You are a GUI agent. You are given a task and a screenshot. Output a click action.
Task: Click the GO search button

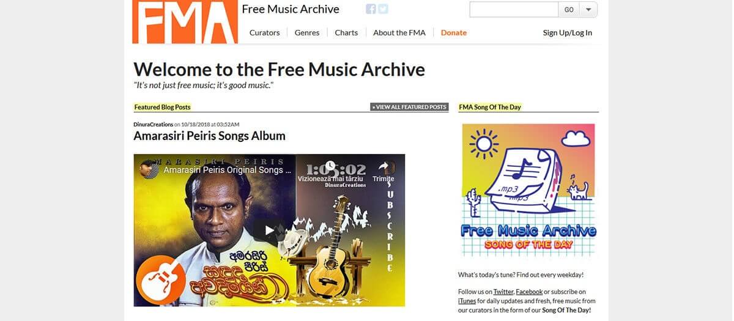click(569, 10)
